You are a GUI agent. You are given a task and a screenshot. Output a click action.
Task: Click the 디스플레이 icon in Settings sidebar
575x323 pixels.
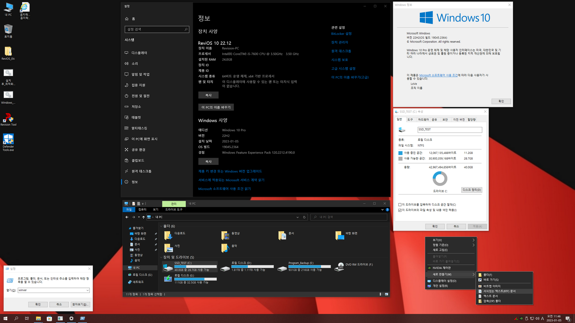pyautogui.click(x=126, y=53)
